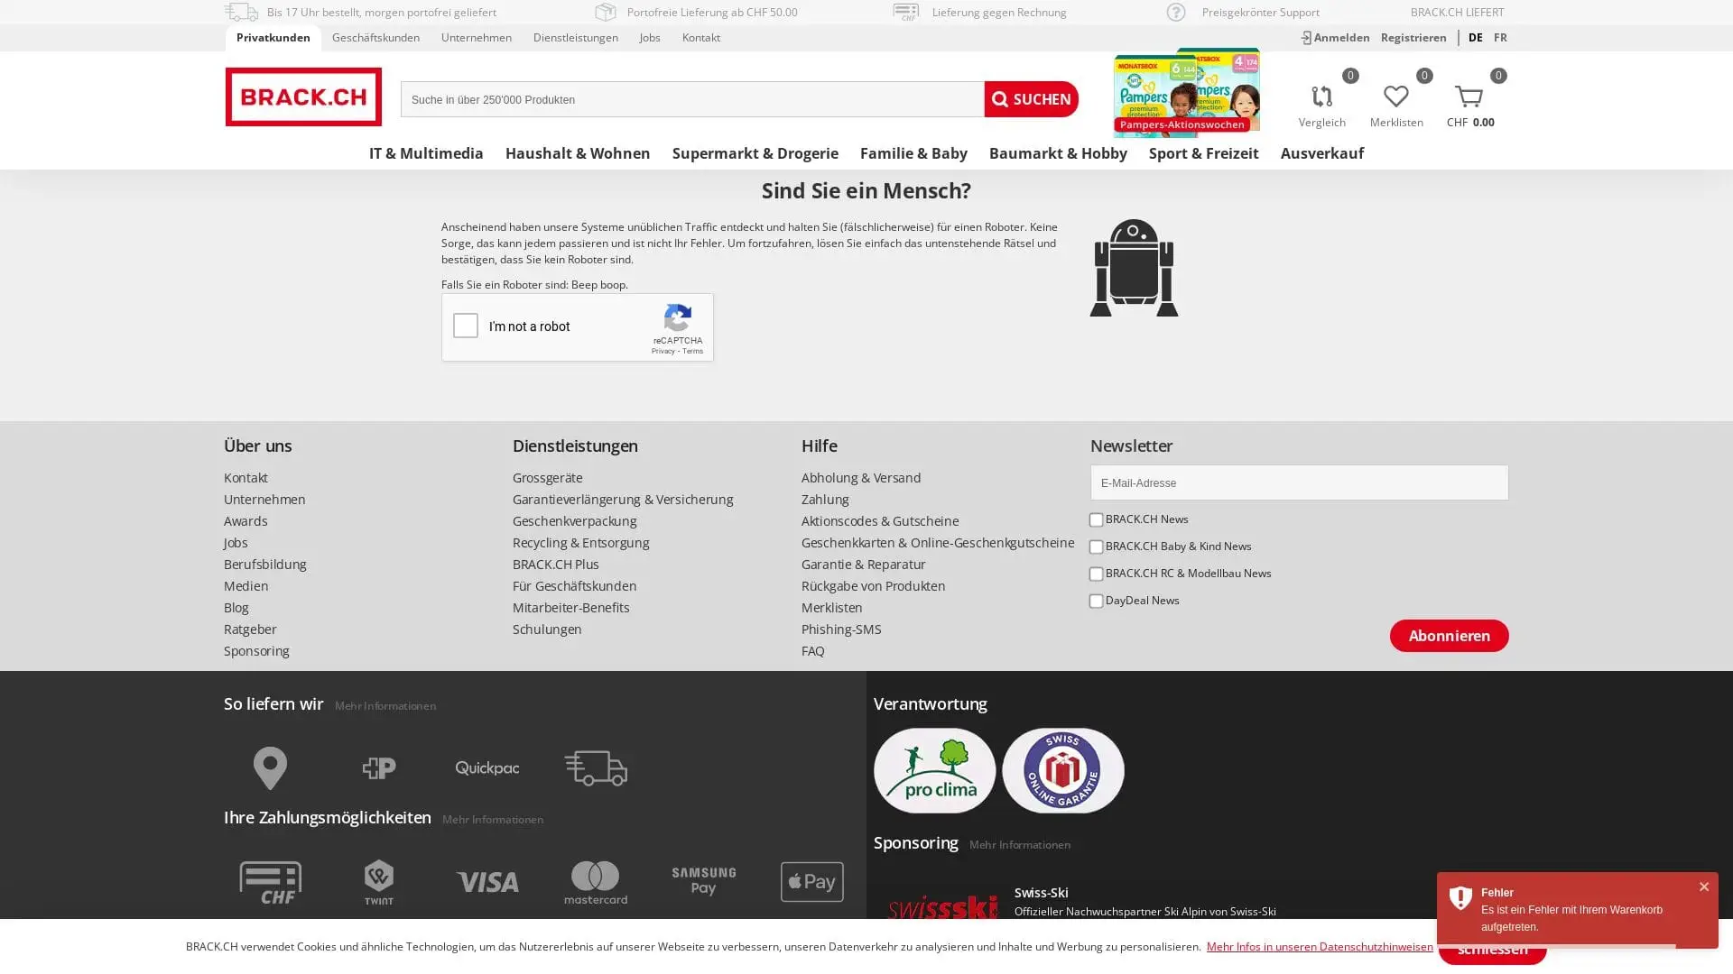Open the Haushalt & Wohnen menu
Viewport: 1733px width, 974px height.
pos(578,153)
